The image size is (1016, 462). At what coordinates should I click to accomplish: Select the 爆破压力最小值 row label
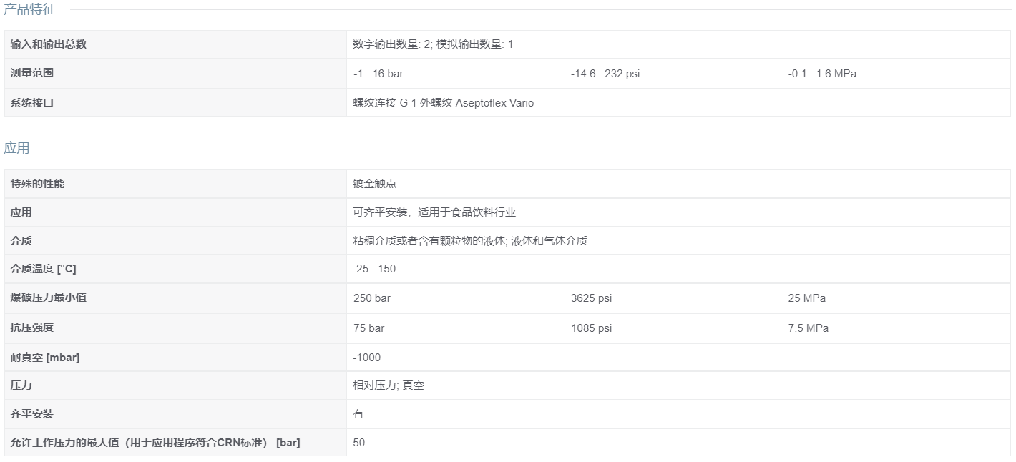[x=48, y=298]
